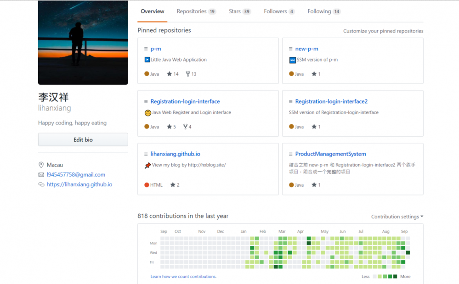Screen dimensions: 459x284
Task: Click the location pin icon beside Macau
Action: point(41,165)
